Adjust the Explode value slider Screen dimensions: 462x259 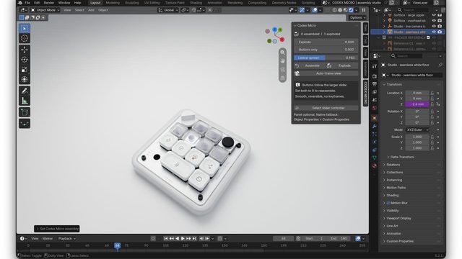click(x=326, y=42)
